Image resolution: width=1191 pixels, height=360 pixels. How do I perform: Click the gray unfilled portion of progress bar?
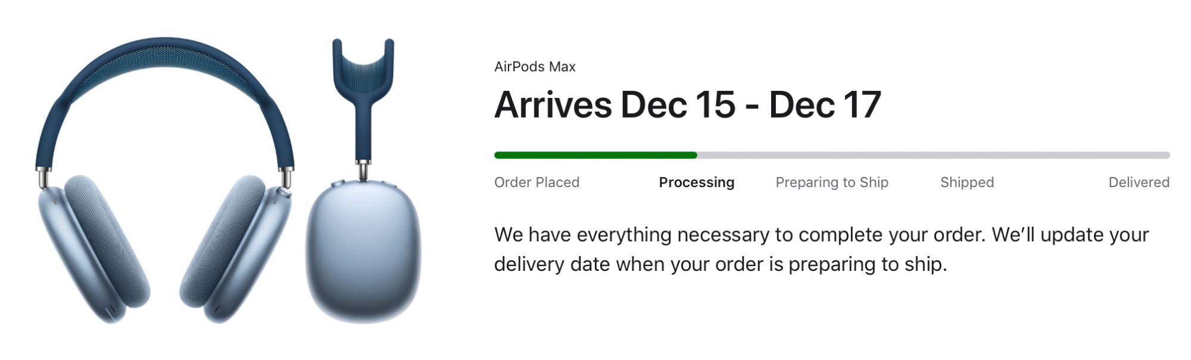click(x=934, y=155)
